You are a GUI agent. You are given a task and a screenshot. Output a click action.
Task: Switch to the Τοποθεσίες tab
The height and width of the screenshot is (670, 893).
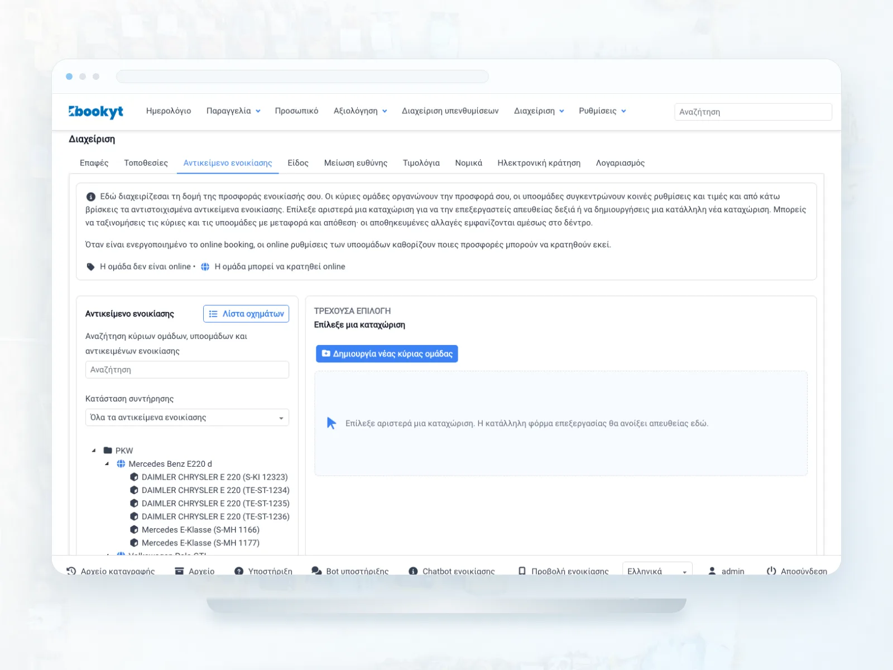(146, 163)
